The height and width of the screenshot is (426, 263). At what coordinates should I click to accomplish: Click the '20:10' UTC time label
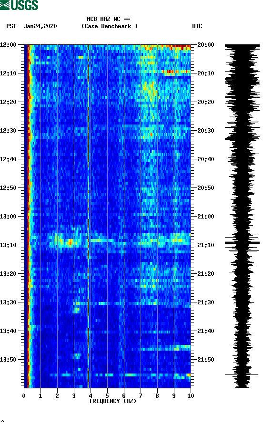[x=206, y=73]
